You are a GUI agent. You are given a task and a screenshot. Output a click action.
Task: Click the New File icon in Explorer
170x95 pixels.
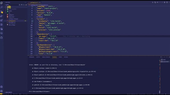pos(19,5)
